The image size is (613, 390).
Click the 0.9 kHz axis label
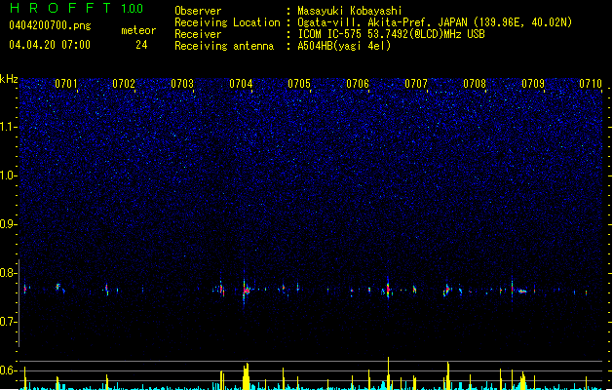tap(9, 224)
